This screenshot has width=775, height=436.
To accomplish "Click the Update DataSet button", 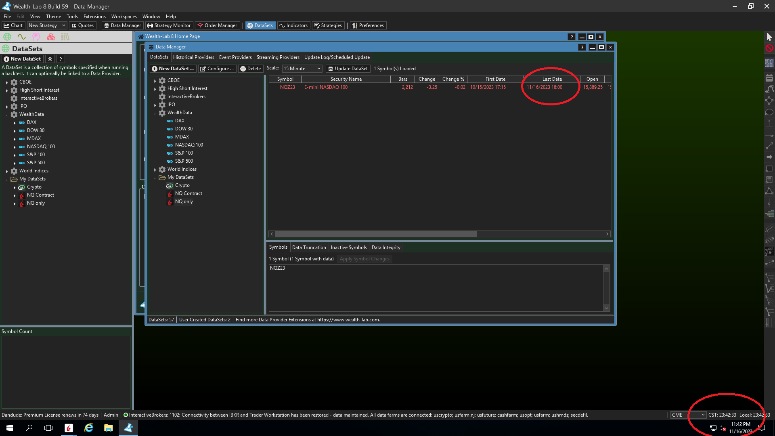I will pos(348,69).
